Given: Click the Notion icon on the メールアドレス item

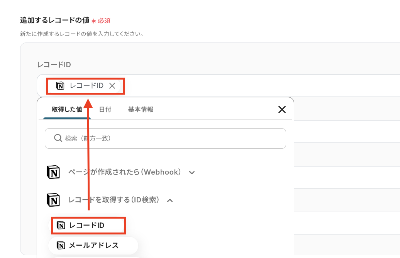Looking at the screenshot, I should point(61,245).
